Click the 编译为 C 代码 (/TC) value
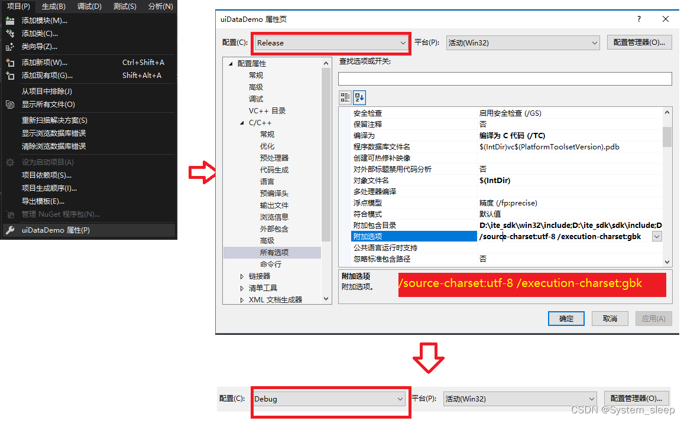 pyautogui.click(x=512, y=136)
